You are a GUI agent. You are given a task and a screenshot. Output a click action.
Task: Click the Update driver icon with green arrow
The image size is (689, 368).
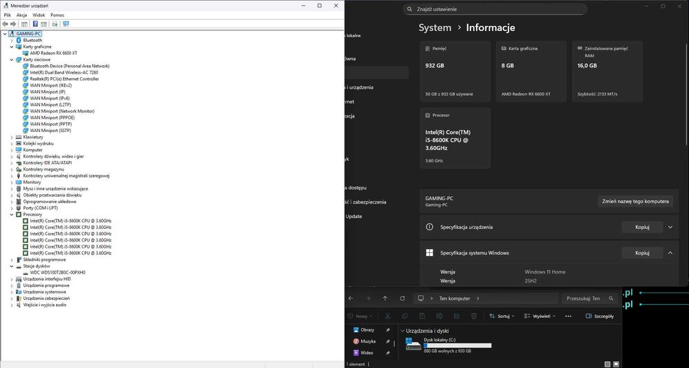54,24
